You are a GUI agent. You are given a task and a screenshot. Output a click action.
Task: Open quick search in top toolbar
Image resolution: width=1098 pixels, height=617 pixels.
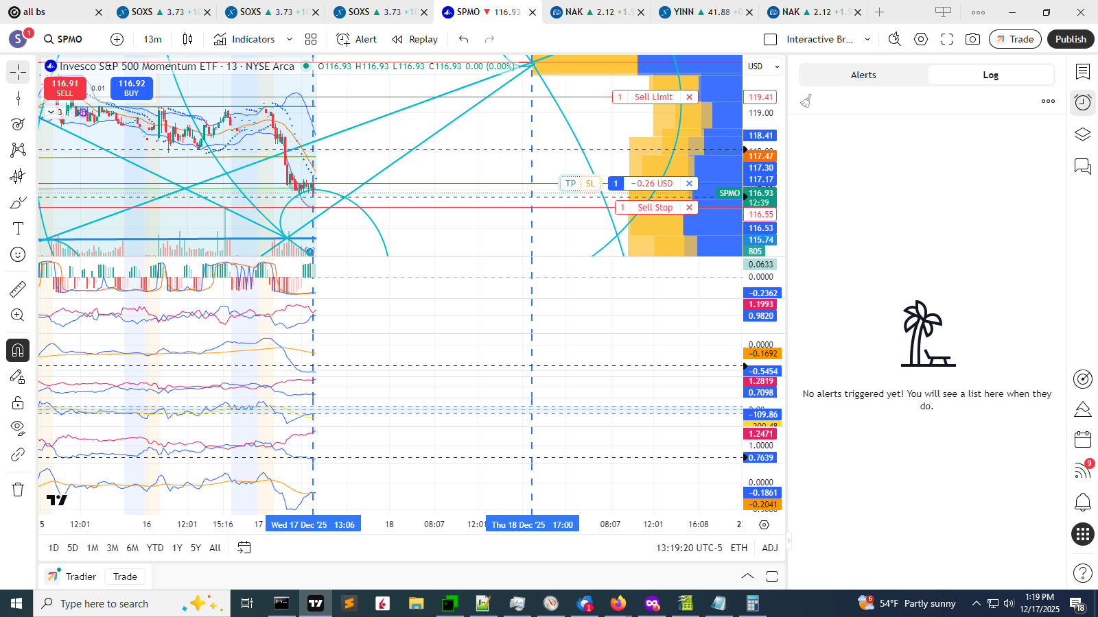(894, 39)
